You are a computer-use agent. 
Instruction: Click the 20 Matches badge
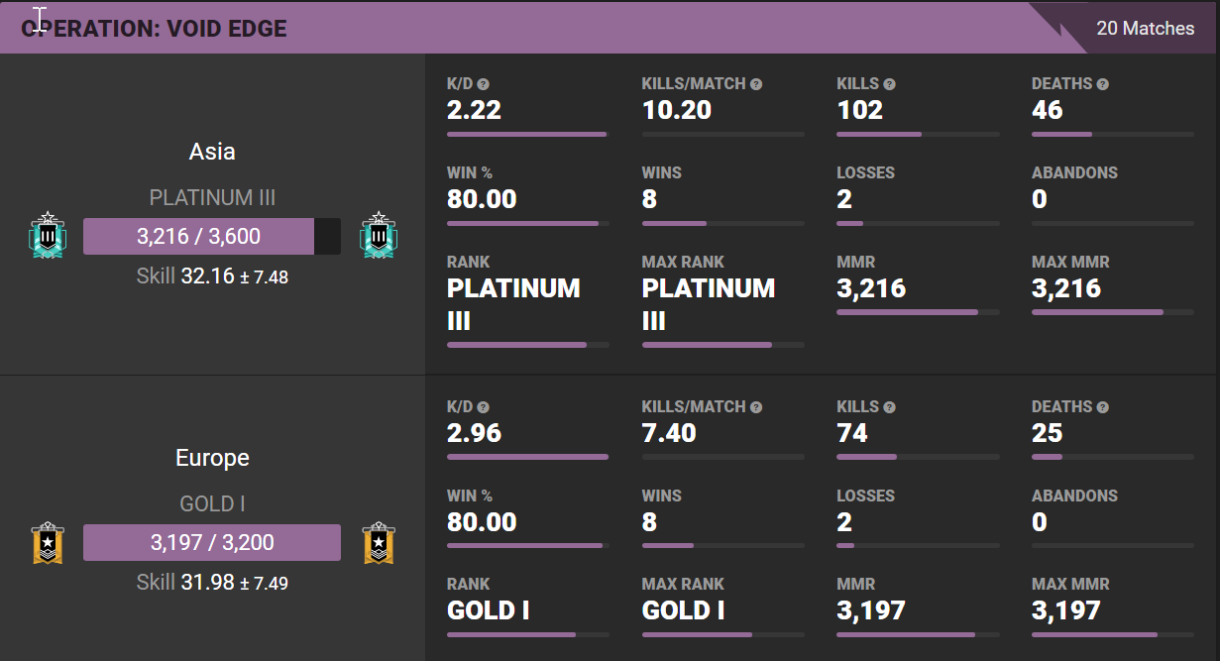point(1145,28)
